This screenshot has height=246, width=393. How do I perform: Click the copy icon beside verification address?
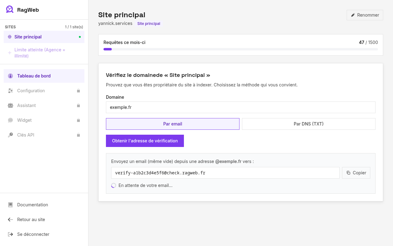click(x=348, y=173)
